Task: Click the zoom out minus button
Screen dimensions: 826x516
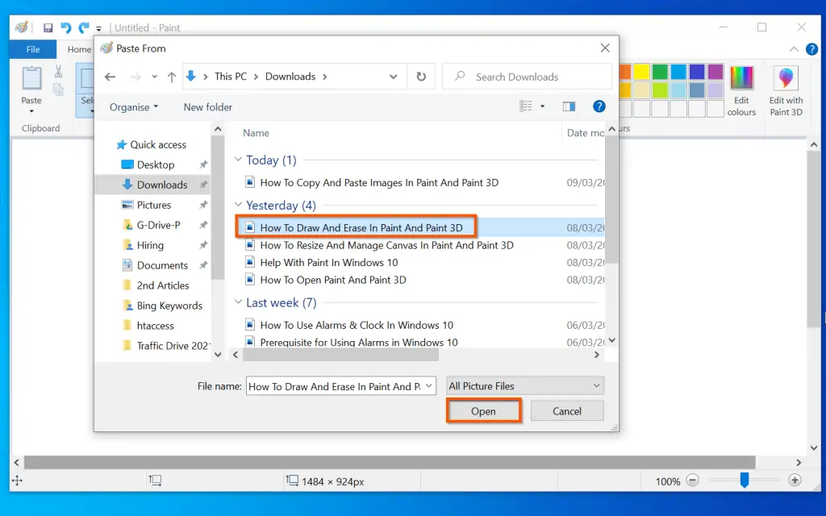Action: click(693, 481)
